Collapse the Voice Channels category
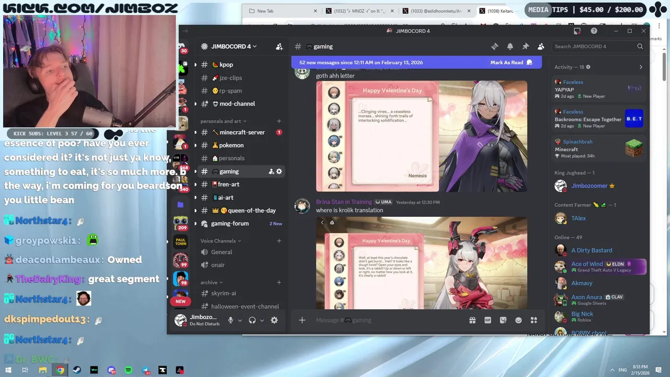 pyautogui.click(x=221, y=241)
